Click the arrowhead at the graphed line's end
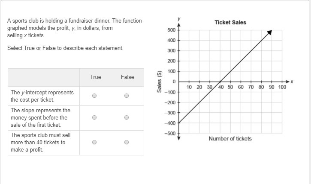The width and height of the screenshot is (311, 184). 269,32
